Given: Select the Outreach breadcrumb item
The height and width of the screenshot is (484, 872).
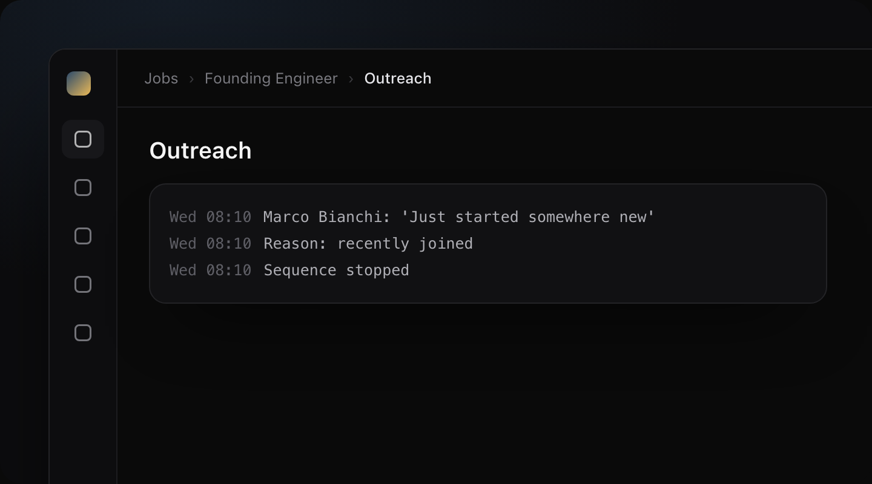Looking at the screenshot, I should click(398, 79).
